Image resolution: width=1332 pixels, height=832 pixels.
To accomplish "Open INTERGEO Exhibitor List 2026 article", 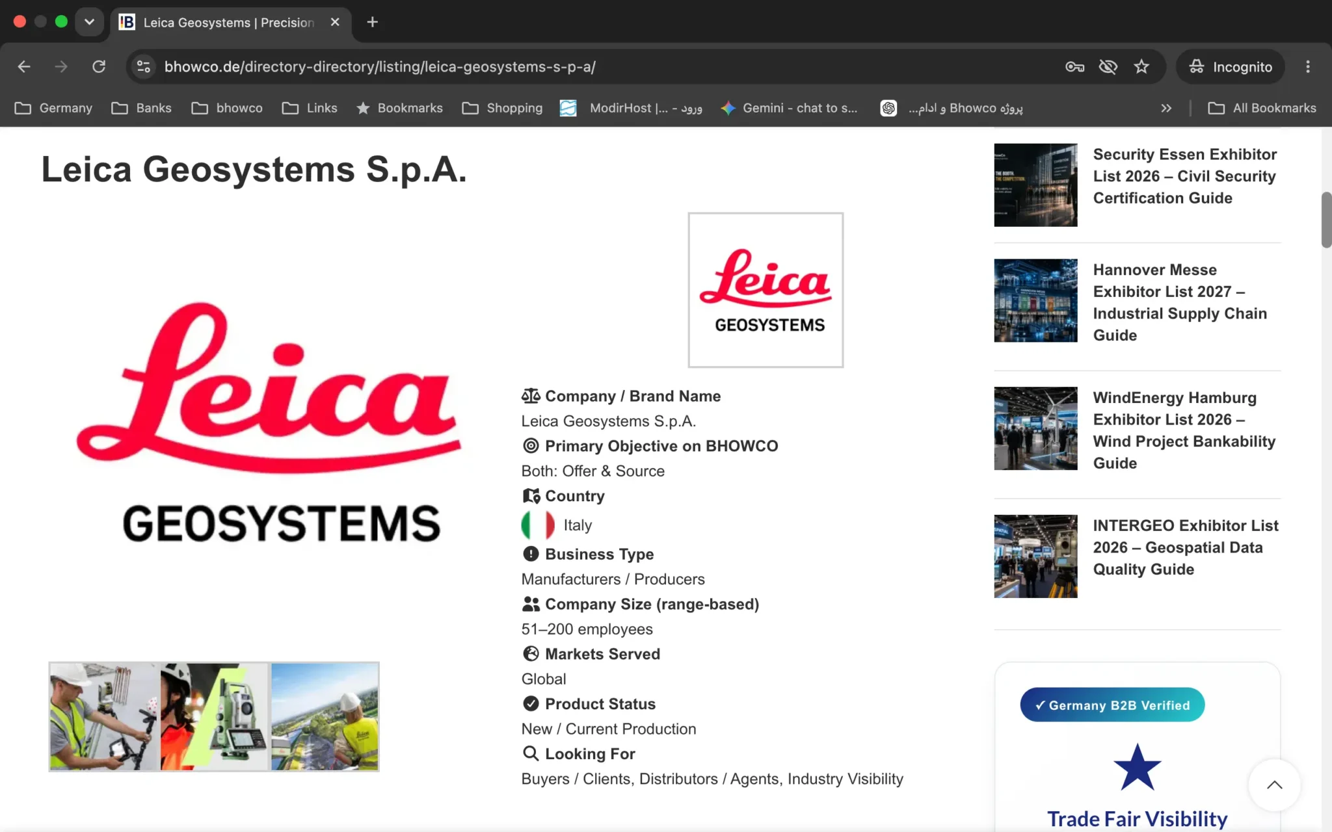I will coord(1186,547).
